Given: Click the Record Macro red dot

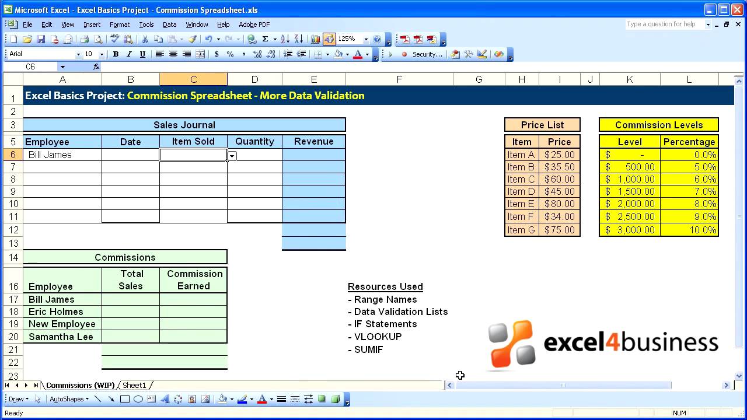Looking at the screenshot, I should [x=404, y=54].
